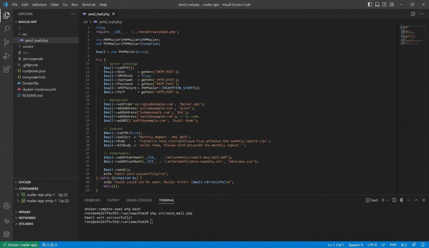The height and width of the screenshot is (248, 429).
Task: Click Spaces: 4 indentation setting
Action: click(x=355, y=245)
